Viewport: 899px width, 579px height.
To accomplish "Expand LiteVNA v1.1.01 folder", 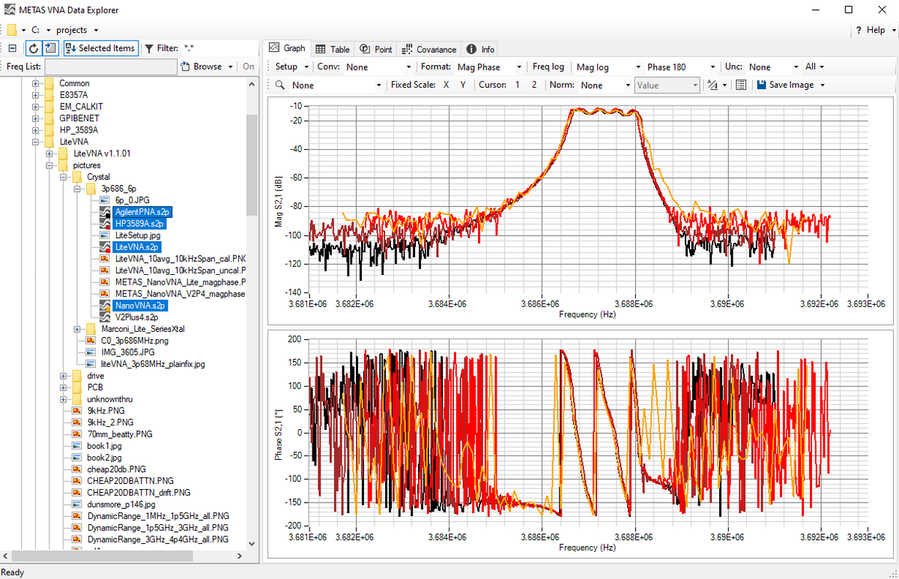I will (x=49, y=153).
